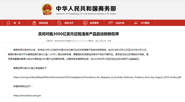Open the exclusions.ustr.gov link
Viewport: 185px width, 102px height.
click(27, 96)
